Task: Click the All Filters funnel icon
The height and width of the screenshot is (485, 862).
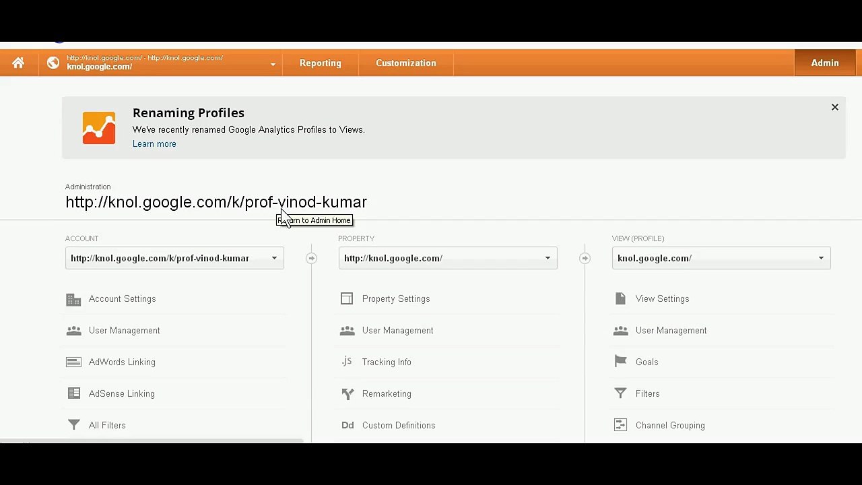Action: (x=73, y=425)
